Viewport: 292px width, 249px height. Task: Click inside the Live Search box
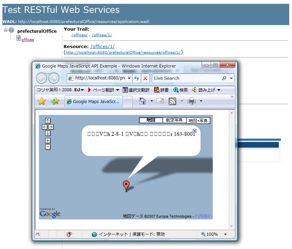point(186,78)
